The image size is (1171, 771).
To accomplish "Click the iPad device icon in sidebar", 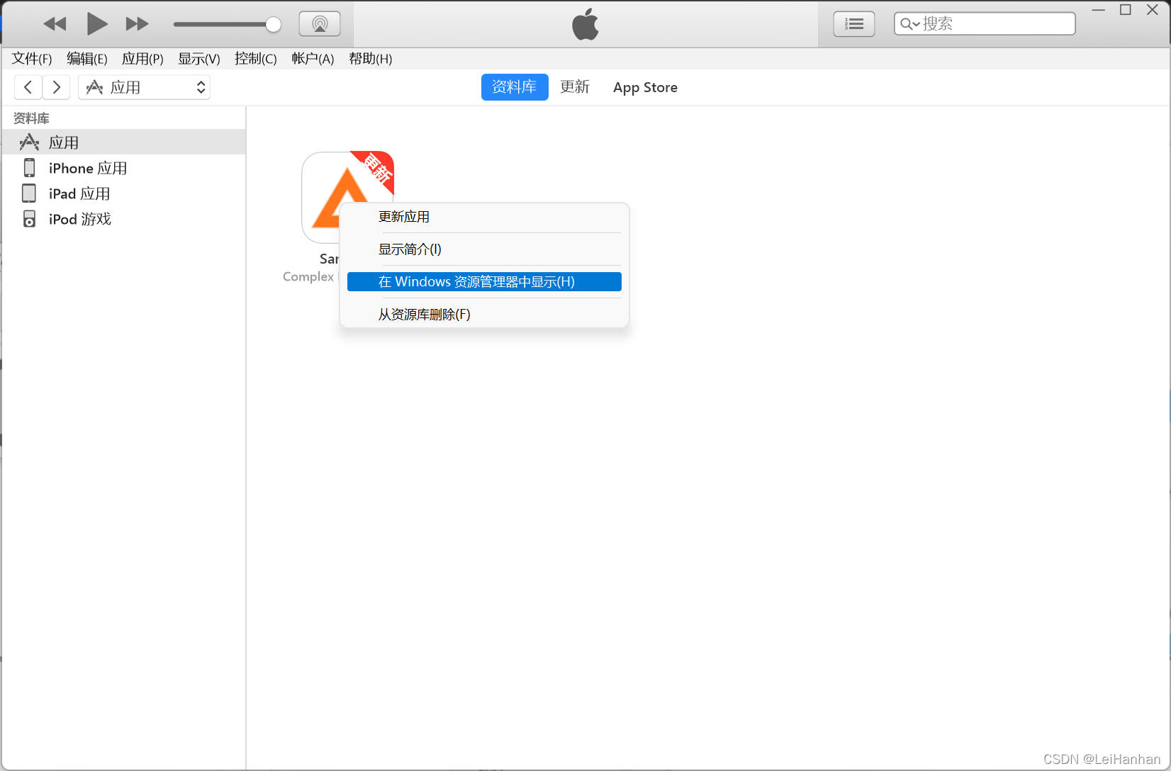I will (29, 193).
